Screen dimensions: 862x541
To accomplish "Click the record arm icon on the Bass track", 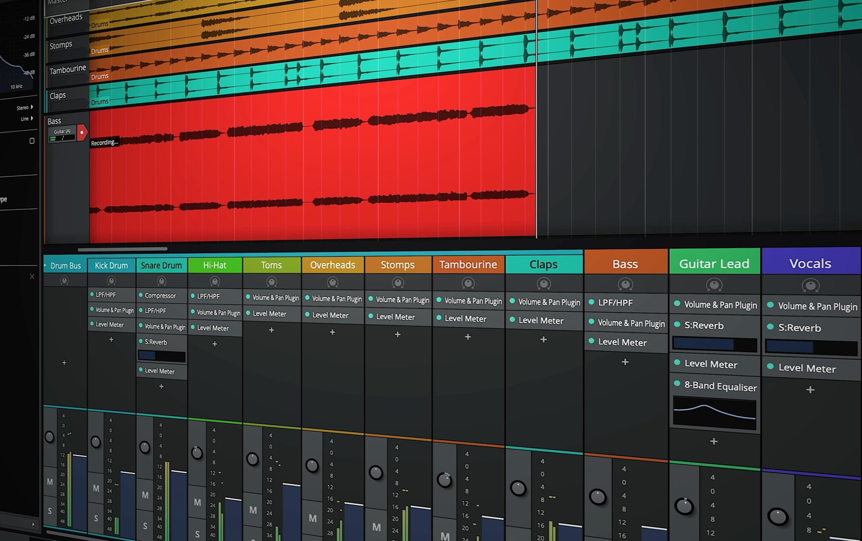I will point(82,132).
